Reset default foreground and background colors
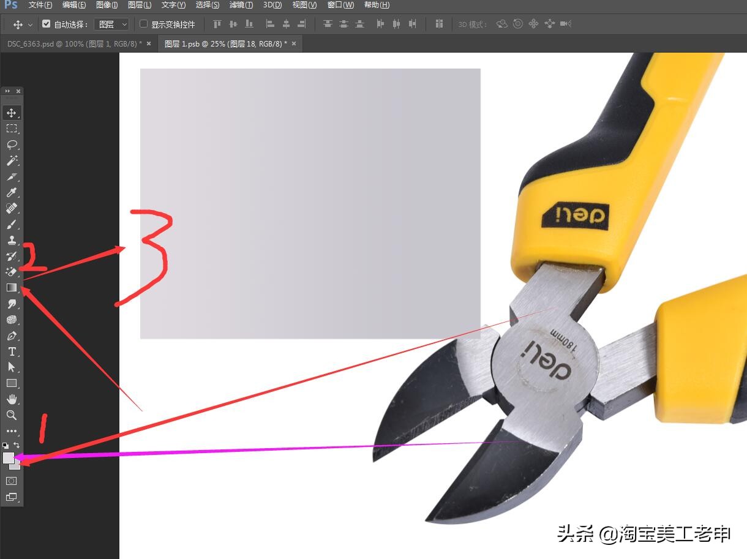This screenshot has width=747, height=559. point(6,445)
